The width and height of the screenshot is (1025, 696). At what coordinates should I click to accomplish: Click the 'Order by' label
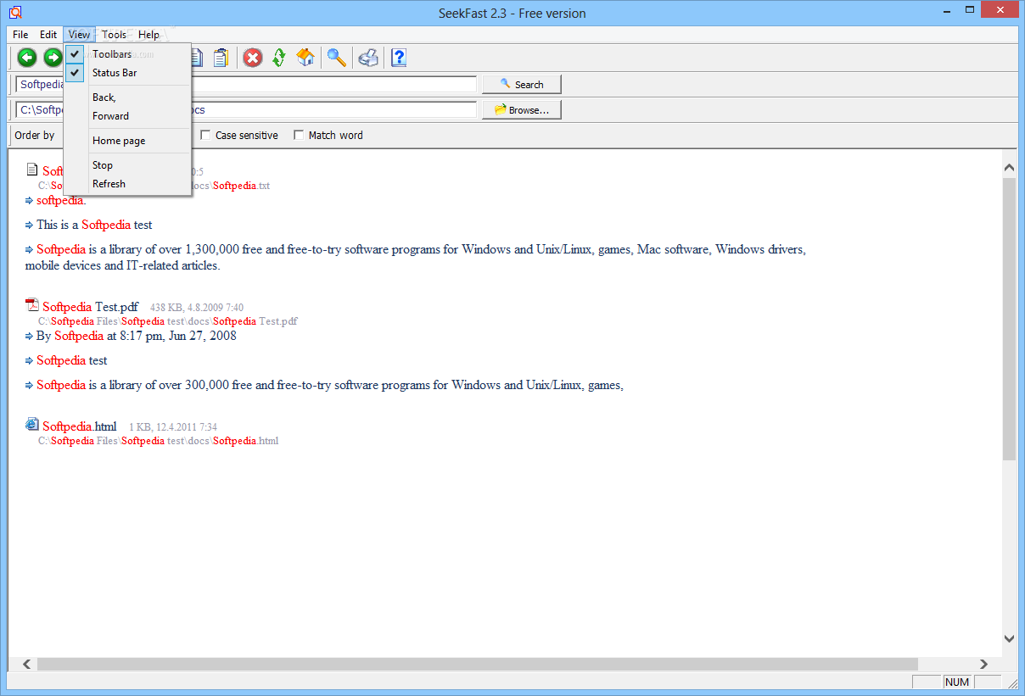click(35, 135)
